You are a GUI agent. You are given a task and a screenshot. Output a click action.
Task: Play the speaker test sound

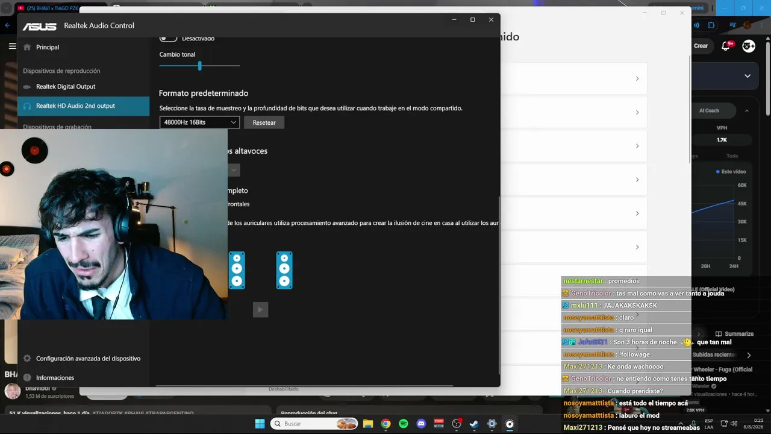click(x=260, y=310)
